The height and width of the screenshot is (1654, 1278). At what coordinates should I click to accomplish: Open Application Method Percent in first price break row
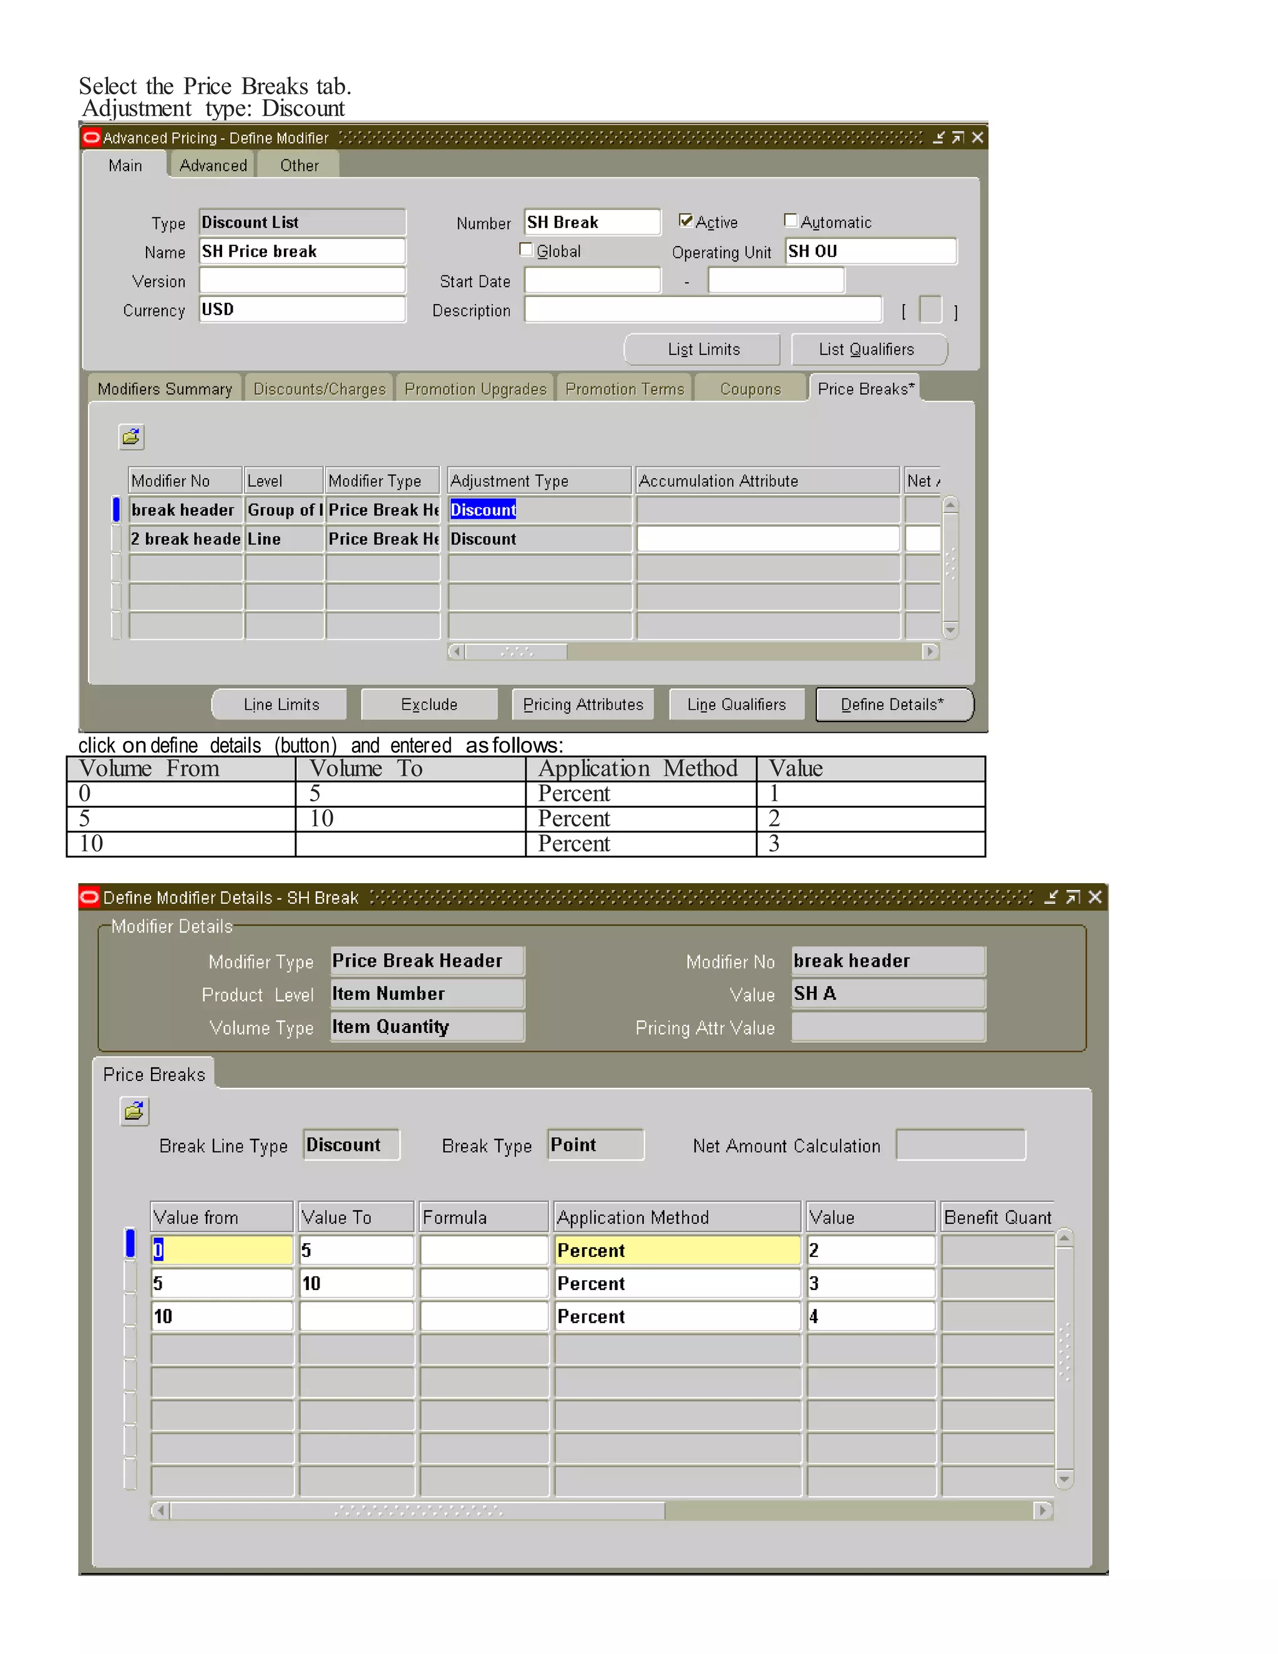(678, 1250)
